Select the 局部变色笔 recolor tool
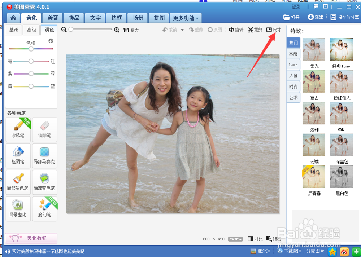This screenshot has height=257, width=361. 45,182
